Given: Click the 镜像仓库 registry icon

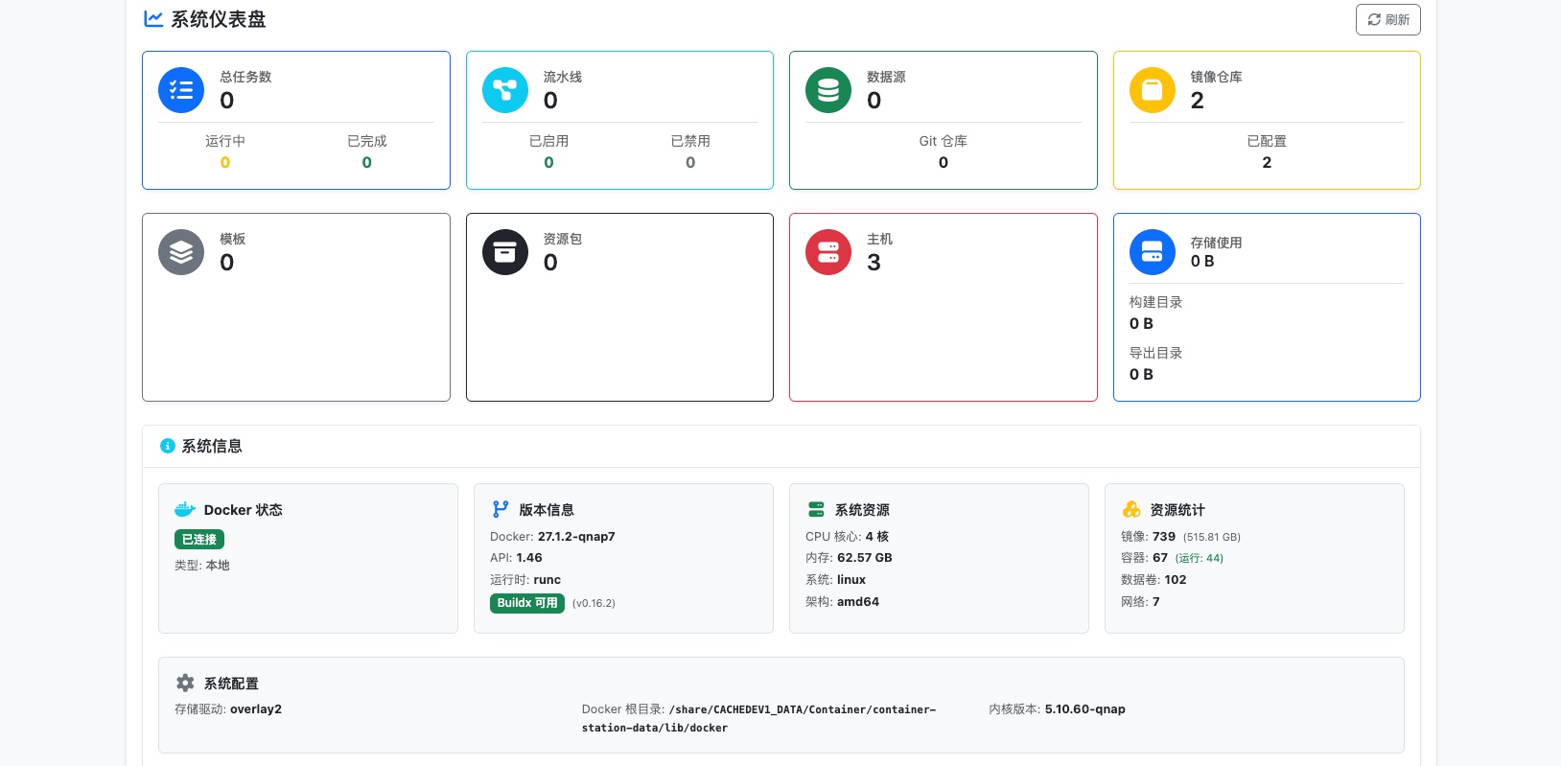Looking at the screenshot, I should (x=1153, y=90).
